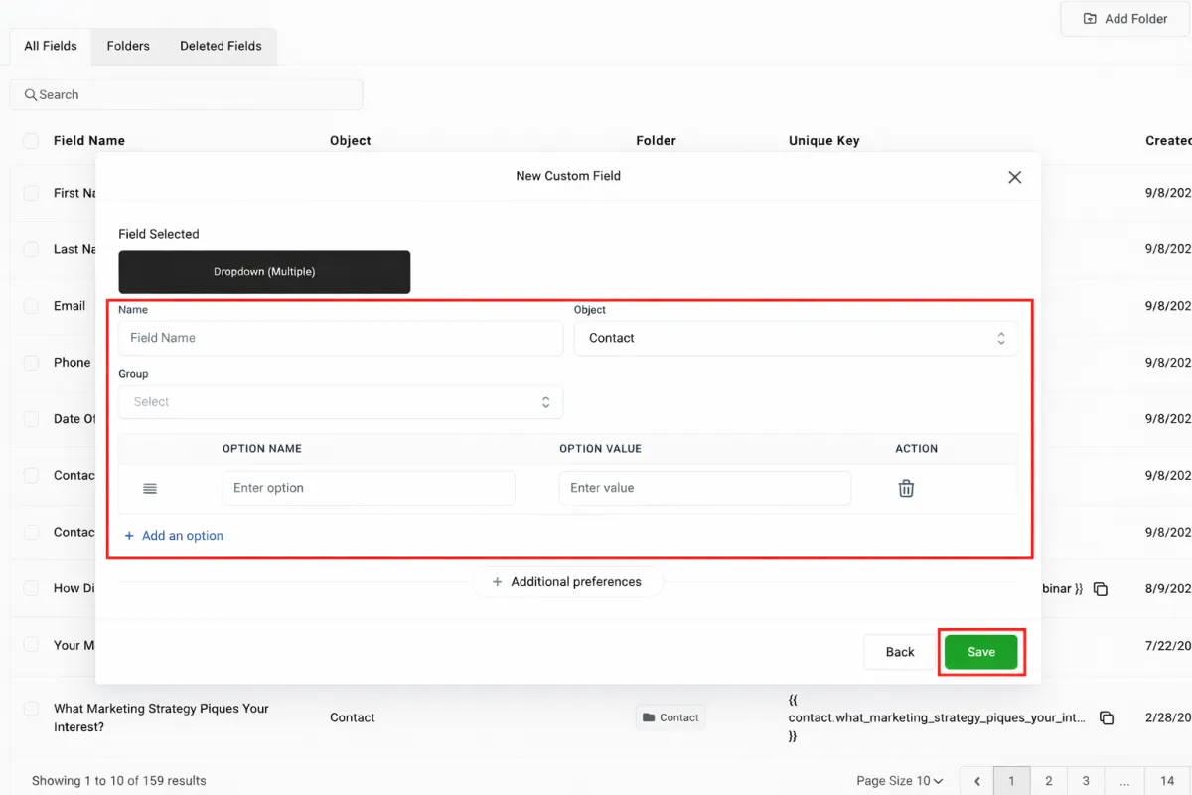
Task: Check the First Name row checkbox
Action: point(31,193)
